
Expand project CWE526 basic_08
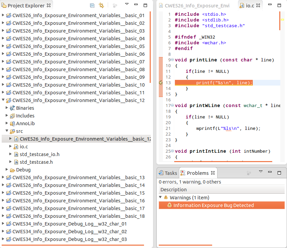point(3,69)
